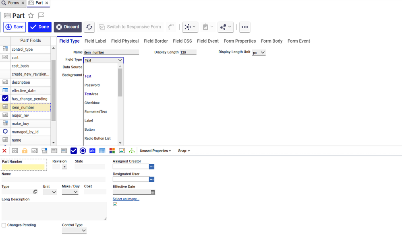Add a password field using lock icon
Screen dimensions: 402x243
pyautogui.click(x=25, y=151)
